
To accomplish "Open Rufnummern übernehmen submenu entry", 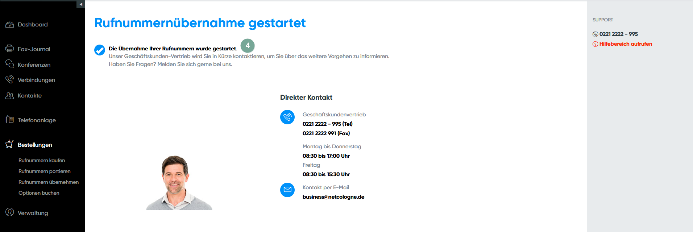I will (49, 182).
